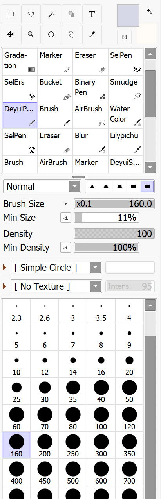Select the WaterColor brush preset
This screenshot has height=499, width=161.
[126, 115]
